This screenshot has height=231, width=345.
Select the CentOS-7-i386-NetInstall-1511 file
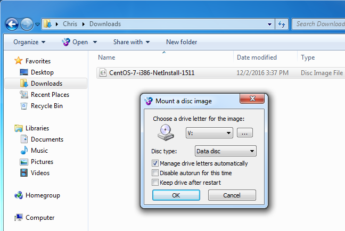tap(151, 73)
